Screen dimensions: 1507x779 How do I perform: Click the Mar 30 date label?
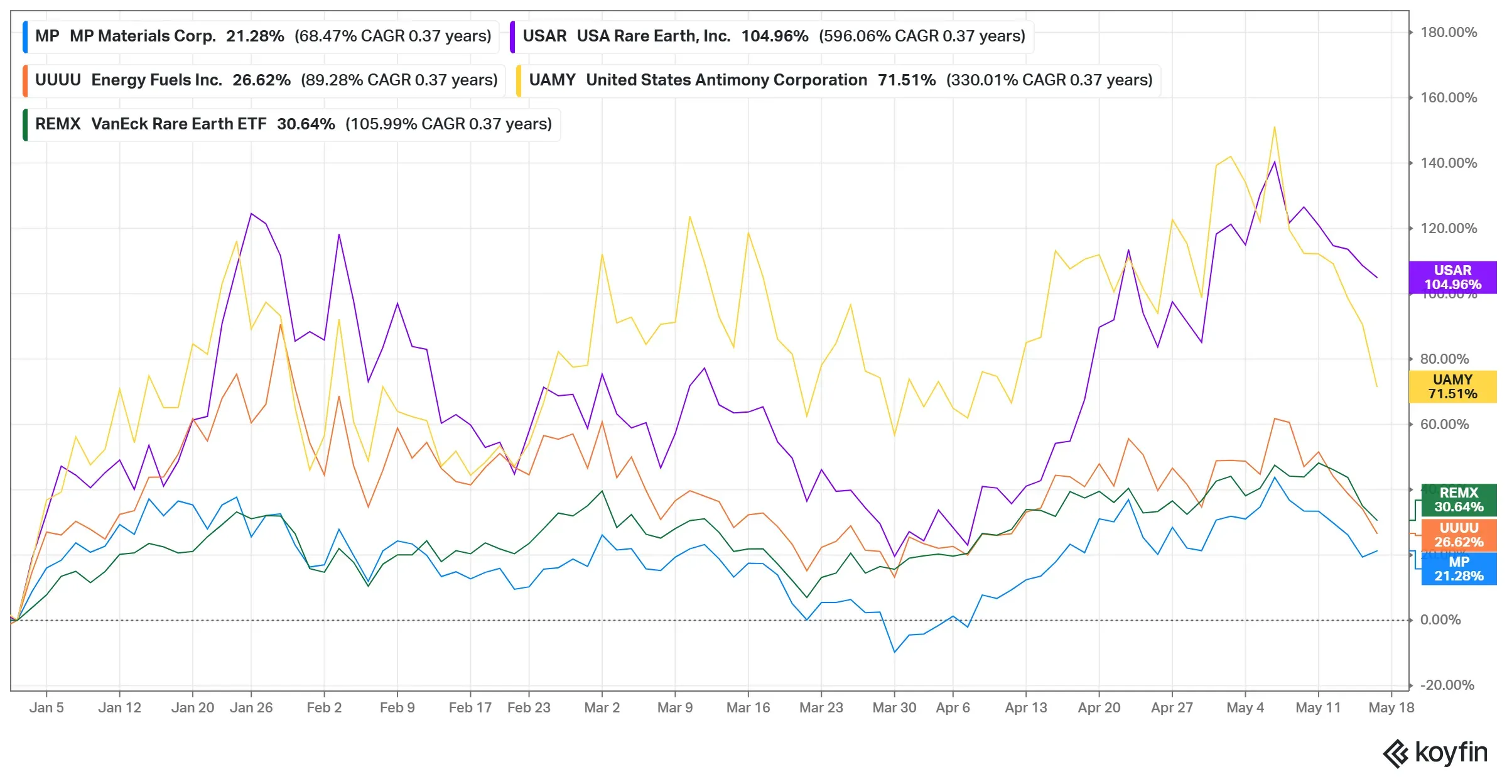(x=894, y=708)
